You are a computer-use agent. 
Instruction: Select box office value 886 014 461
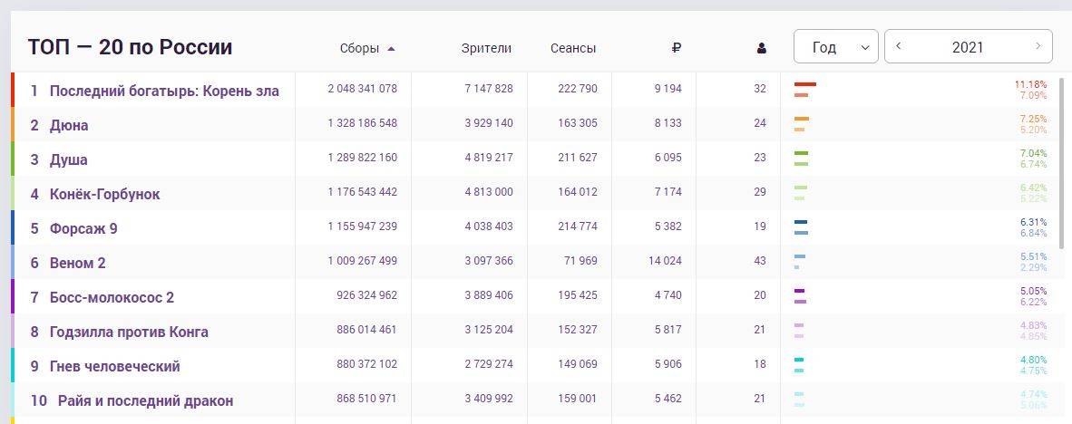point(367,330)
